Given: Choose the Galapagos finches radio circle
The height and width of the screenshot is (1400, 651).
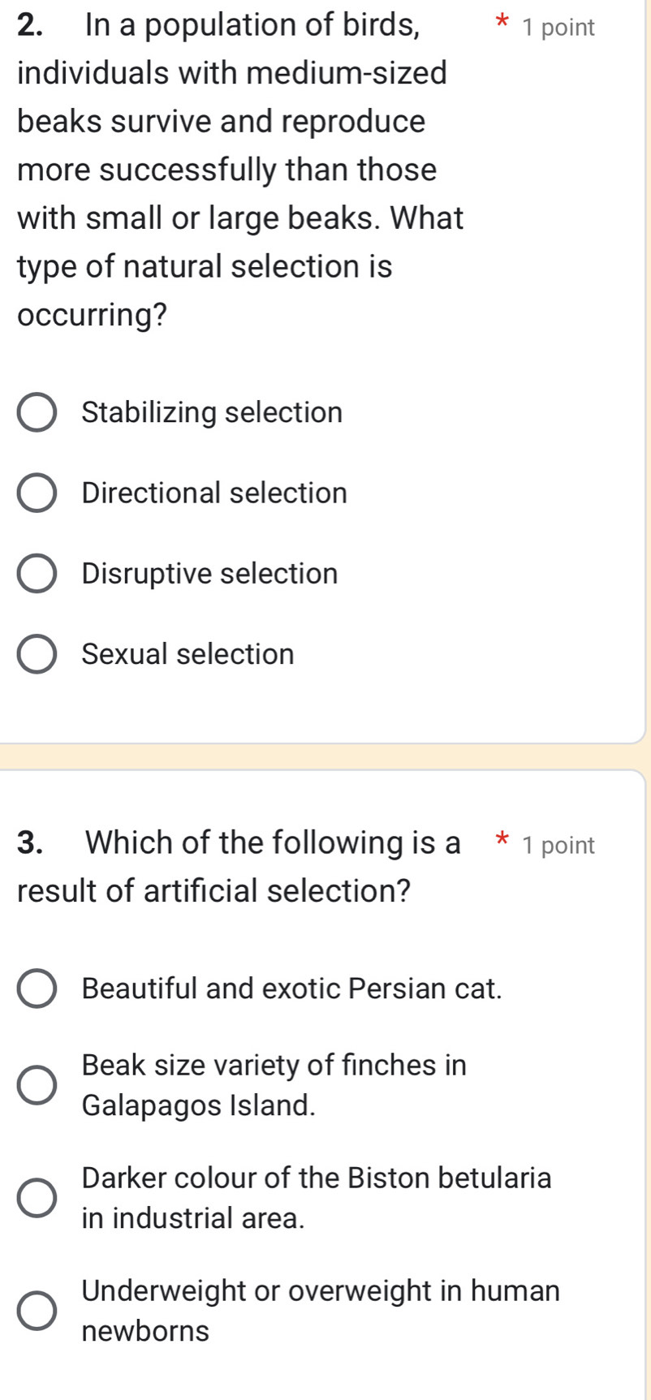Looking at the screenshot, I should pos(37,1085).
